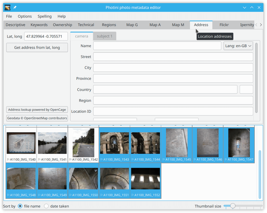Minimize the Photini window
This screenshot has width=267, height=213.
(x=245, y=7)
